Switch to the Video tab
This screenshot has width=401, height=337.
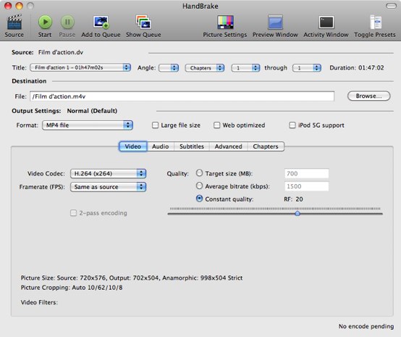(133, 146)
